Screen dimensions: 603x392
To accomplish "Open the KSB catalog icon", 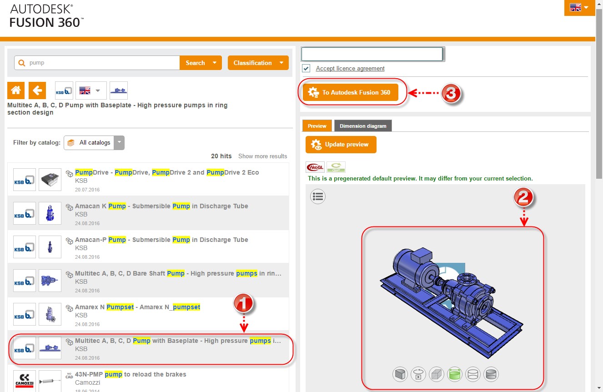I will [x=64, y=90].
